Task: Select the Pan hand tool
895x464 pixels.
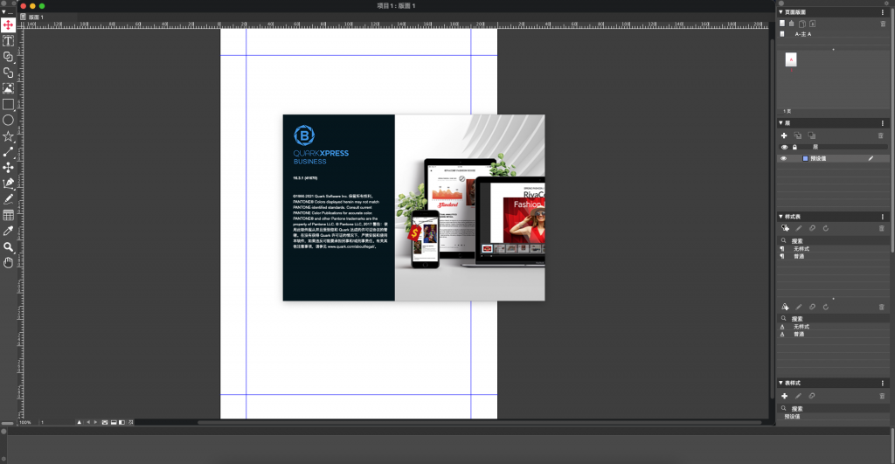Action: (8, 262)
